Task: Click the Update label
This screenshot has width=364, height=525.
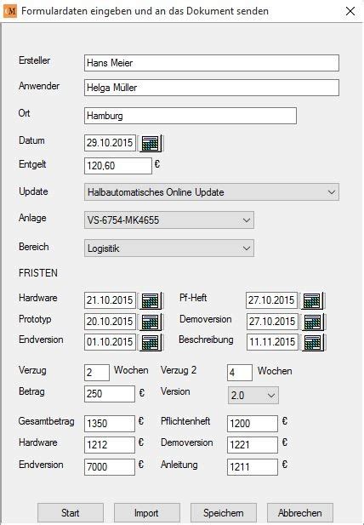Action: click(x=33, y=191)
